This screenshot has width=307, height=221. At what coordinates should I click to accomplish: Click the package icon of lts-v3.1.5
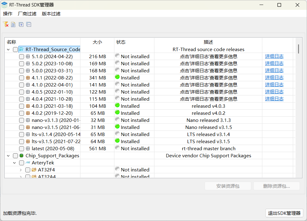pos(28,141)
